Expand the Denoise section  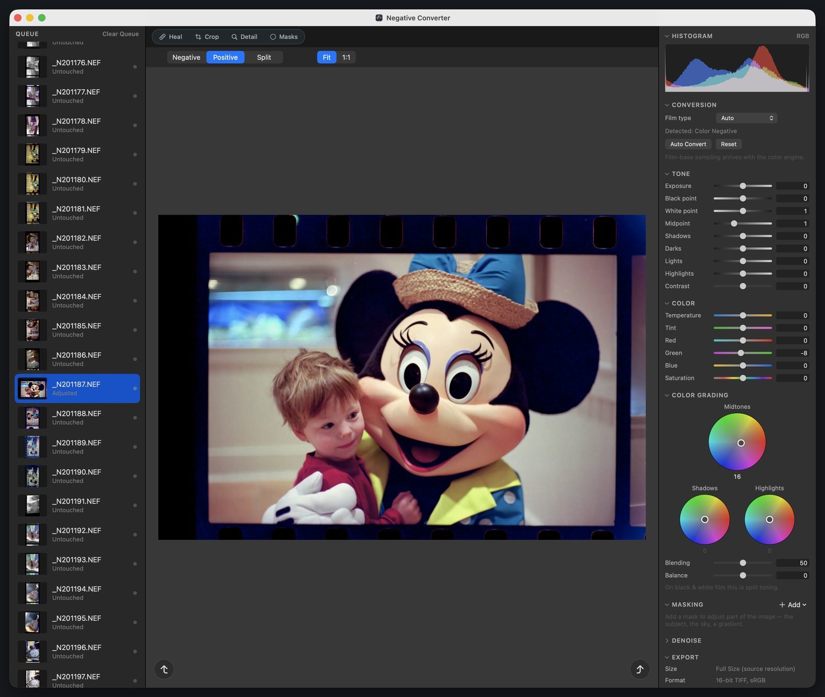click(667, 641)
